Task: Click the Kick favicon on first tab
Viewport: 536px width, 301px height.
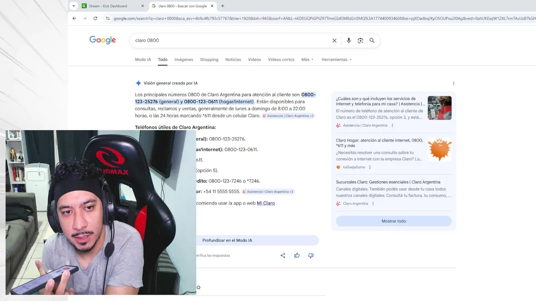Action: pos(84,6)
